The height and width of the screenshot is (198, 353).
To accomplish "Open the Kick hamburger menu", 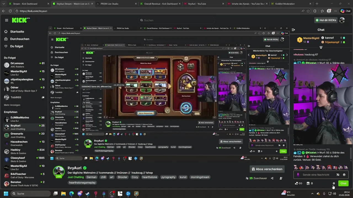I will pyautogui.click(x=7, y=20).
